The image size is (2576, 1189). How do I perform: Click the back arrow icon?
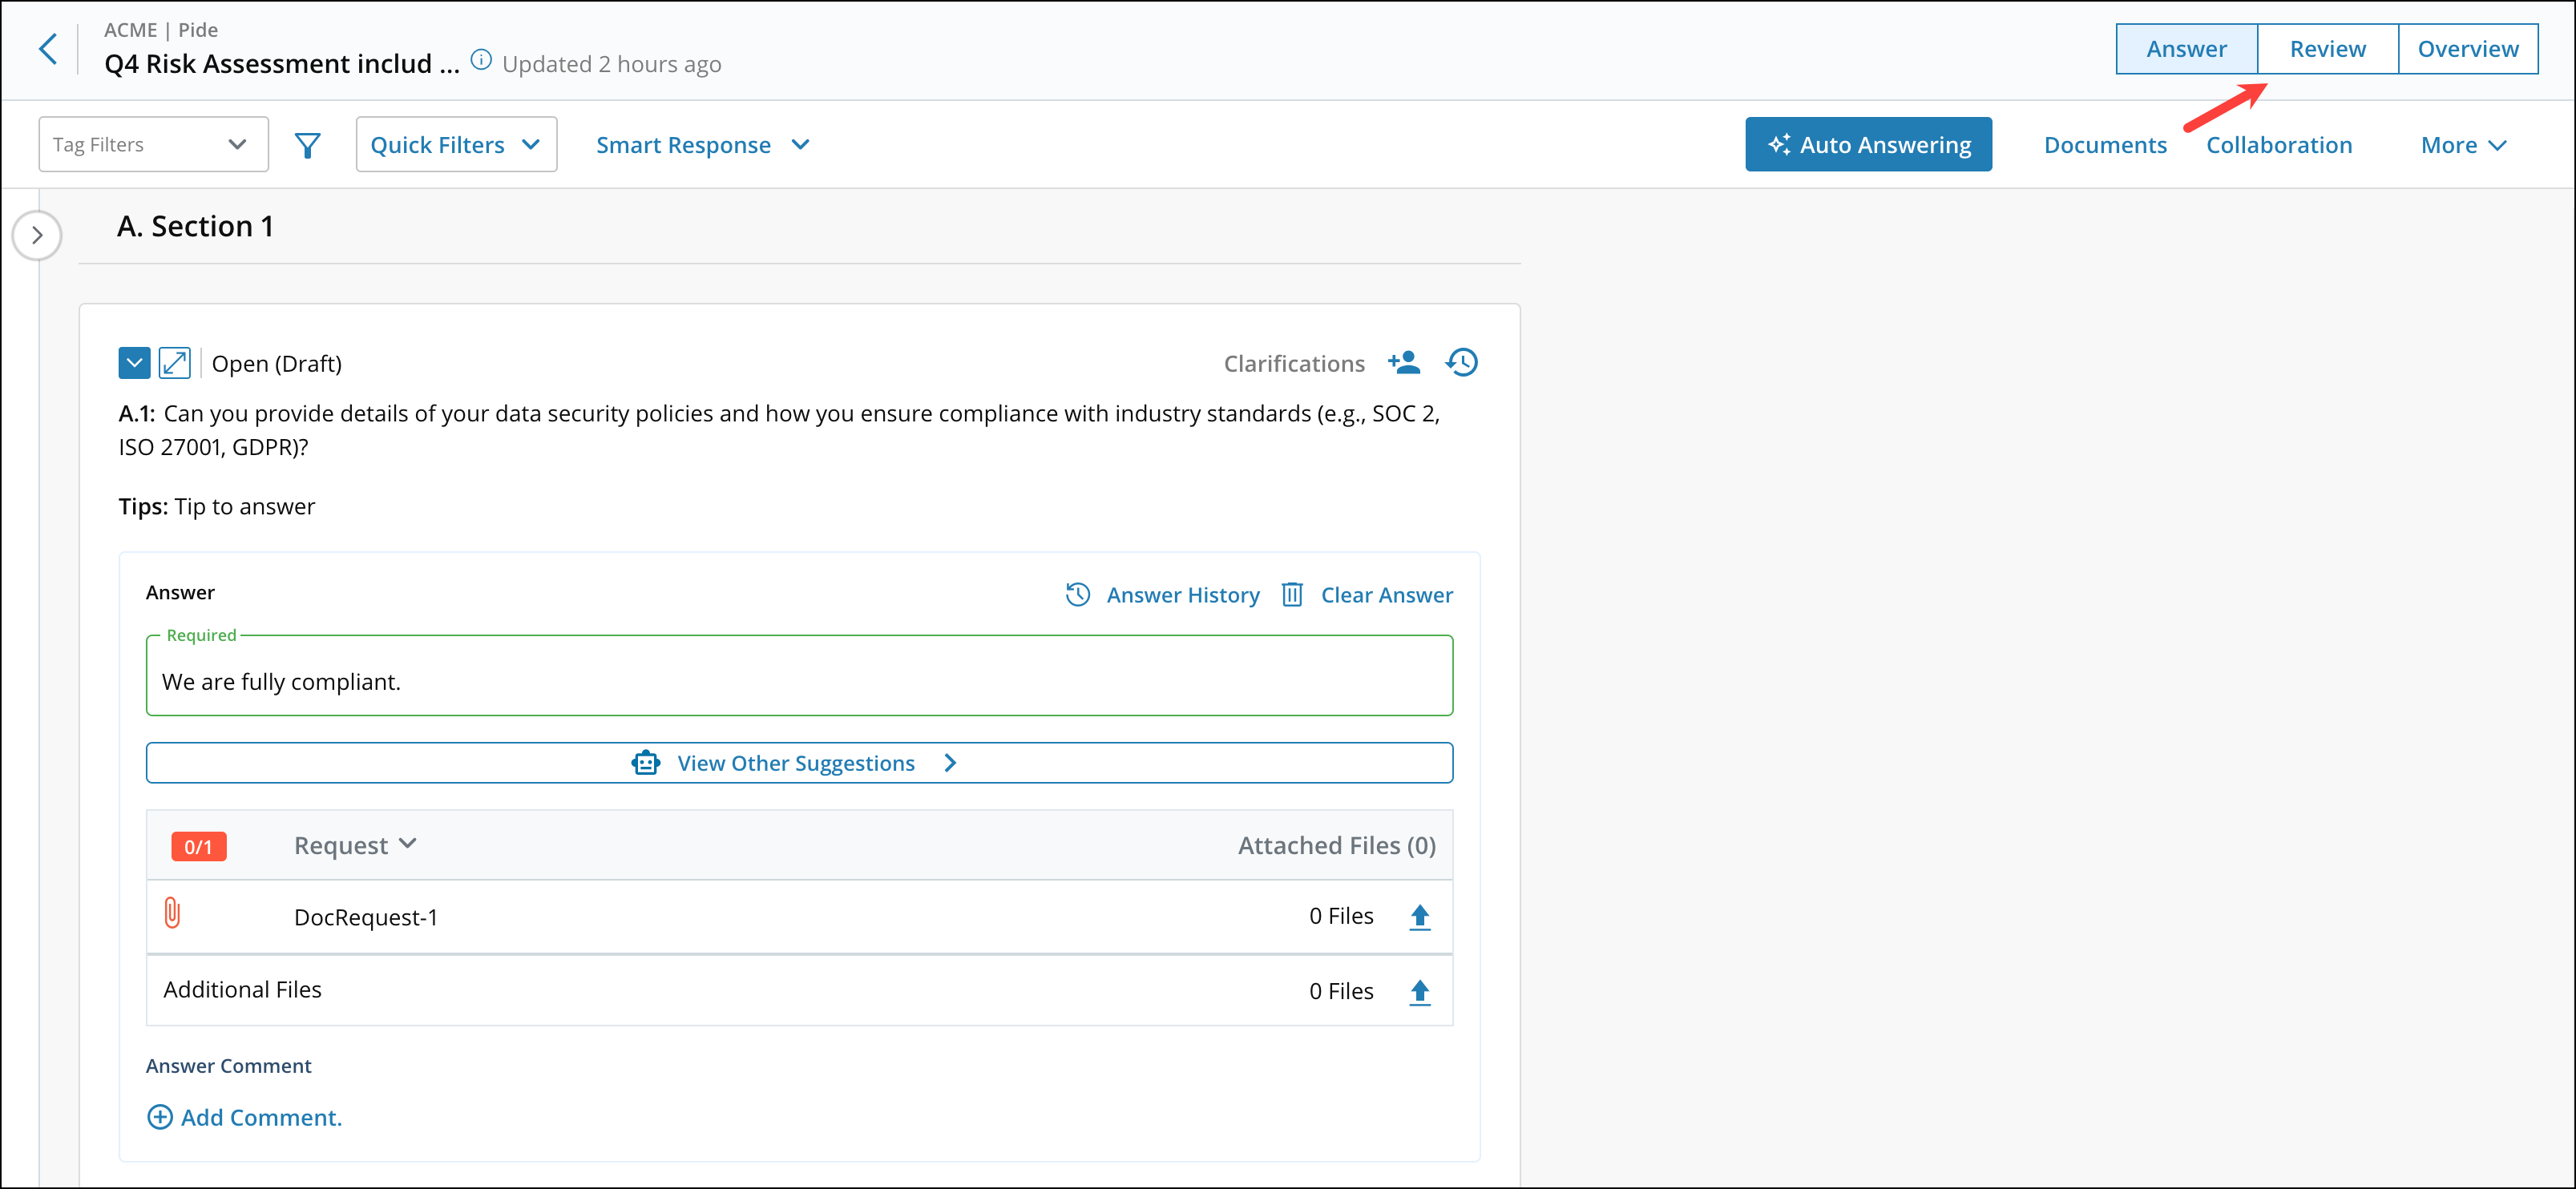[x=47, y=49]
